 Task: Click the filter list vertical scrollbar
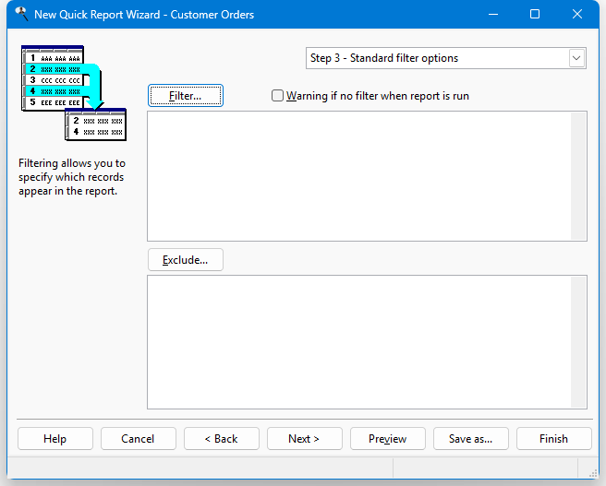point(578,176)
